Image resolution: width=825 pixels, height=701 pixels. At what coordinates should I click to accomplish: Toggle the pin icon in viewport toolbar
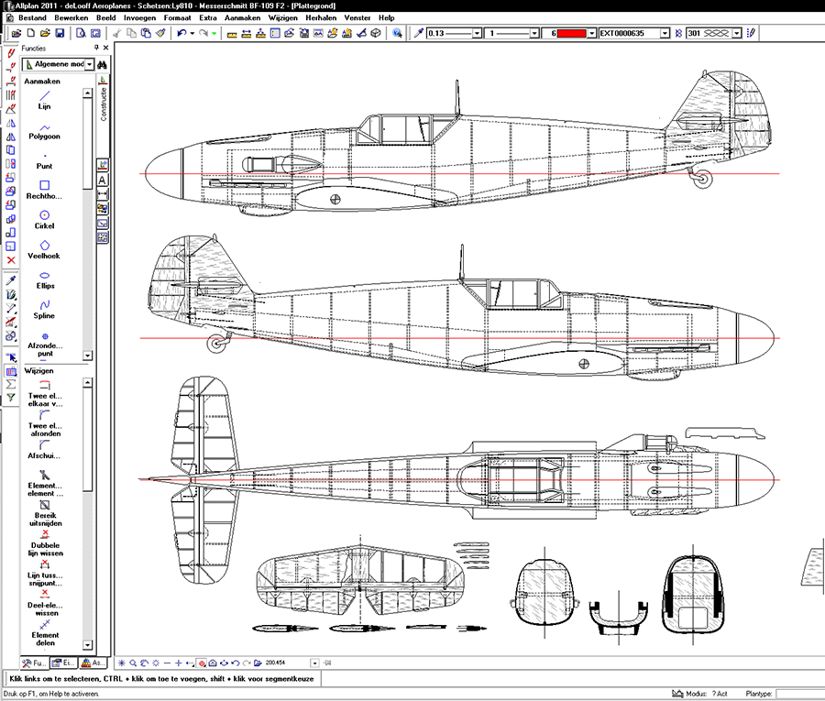[x=327, y=663]
